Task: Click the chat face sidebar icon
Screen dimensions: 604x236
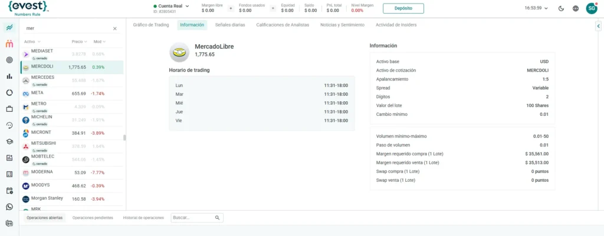Action: coord(9,125)
